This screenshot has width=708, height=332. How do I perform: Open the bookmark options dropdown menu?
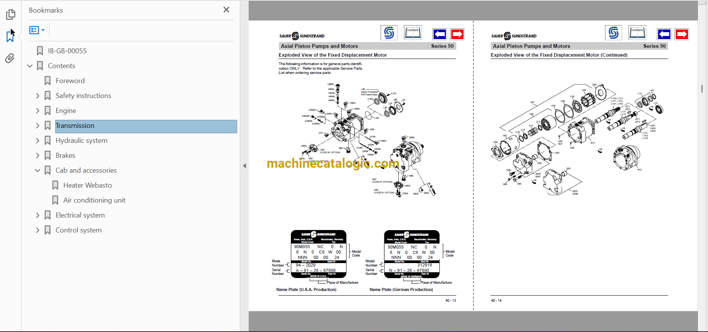[x=37, y=30]
